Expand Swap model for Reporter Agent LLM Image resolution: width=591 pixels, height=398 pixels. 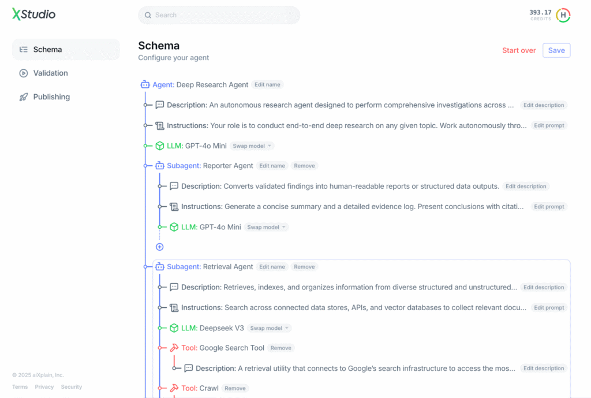pyautogui.click(x=266, y=227)
